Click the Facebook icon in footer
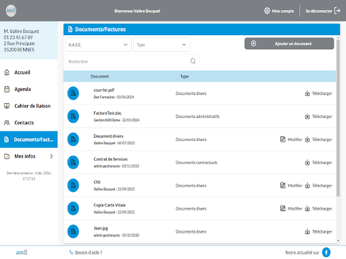The image size is (346, 259). click(x=326, y=252)
